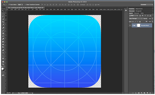This screenshot has width=155, height=95.
Task: Toggle lock transparent pixels
Action: click(133, 21)
